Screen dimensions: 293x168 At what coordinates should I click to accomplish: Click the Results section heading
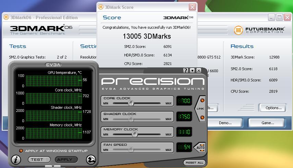click(242, 46)
